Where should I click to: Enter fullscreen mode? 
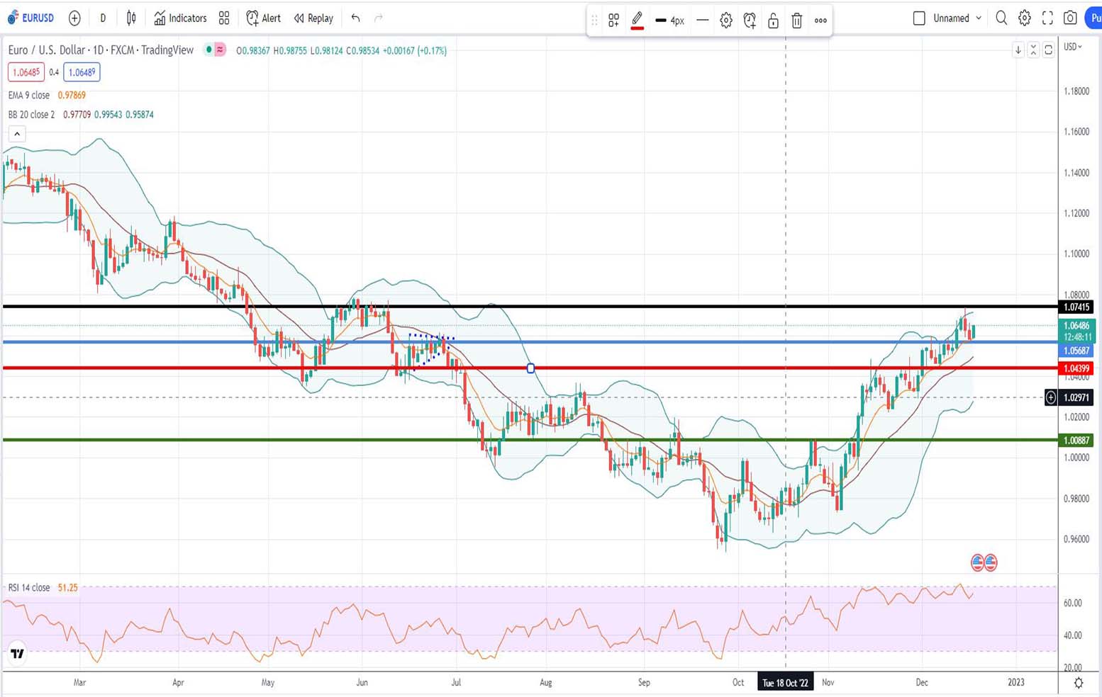pyautogui.click(x=1047, y=18)
